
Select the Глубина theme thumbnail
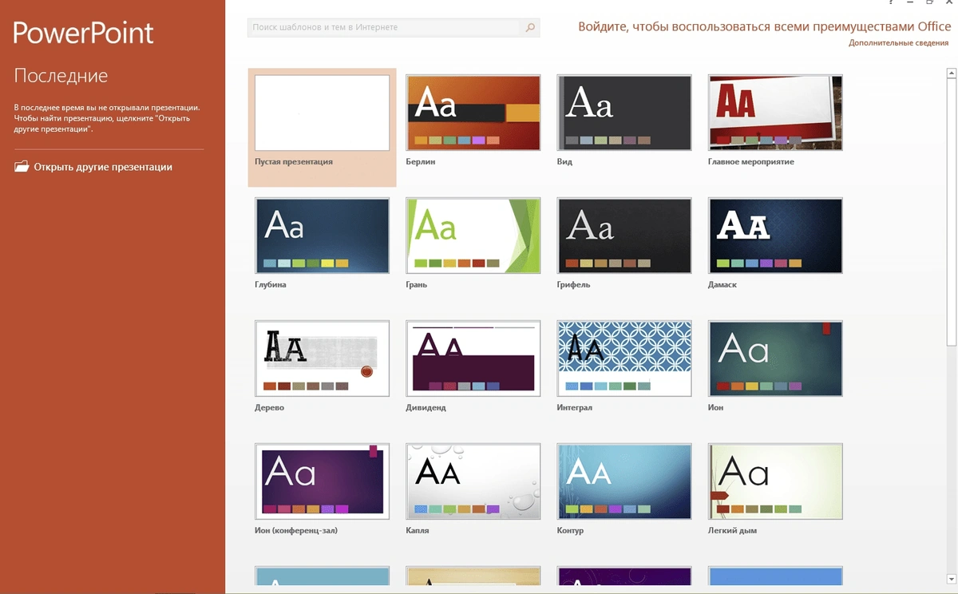point(323,236)
